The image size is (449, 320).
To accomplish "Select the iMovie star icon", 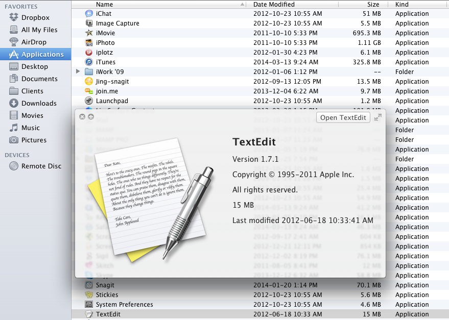I will coord(89,33).
